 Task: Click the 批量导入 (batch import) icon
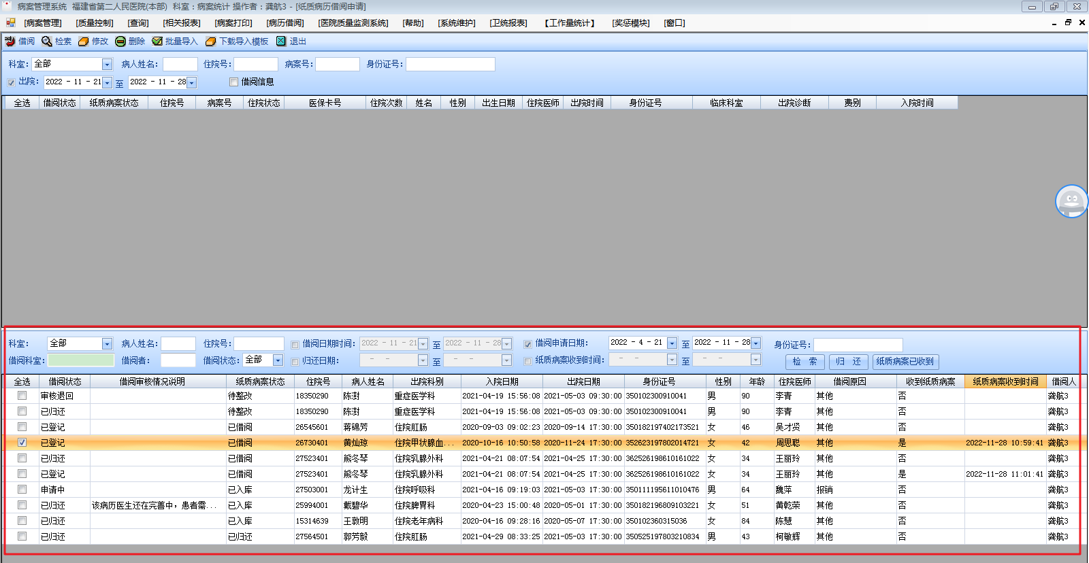[x=157, y=41]
